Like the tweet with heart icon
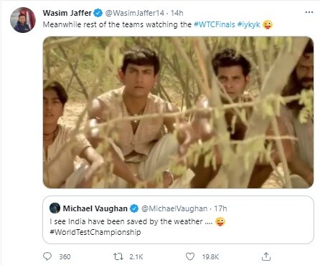The height and width of the screenshot is (265, 320). 190,256
